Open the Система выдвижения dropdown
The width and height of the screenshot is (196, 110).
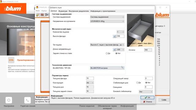(107, 17)
